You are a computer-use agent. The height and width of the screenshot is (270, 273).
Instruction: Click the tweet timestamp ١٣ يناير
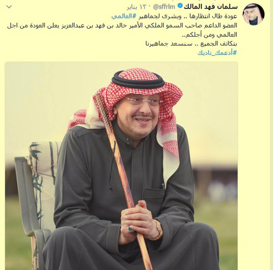pos(137,7)
